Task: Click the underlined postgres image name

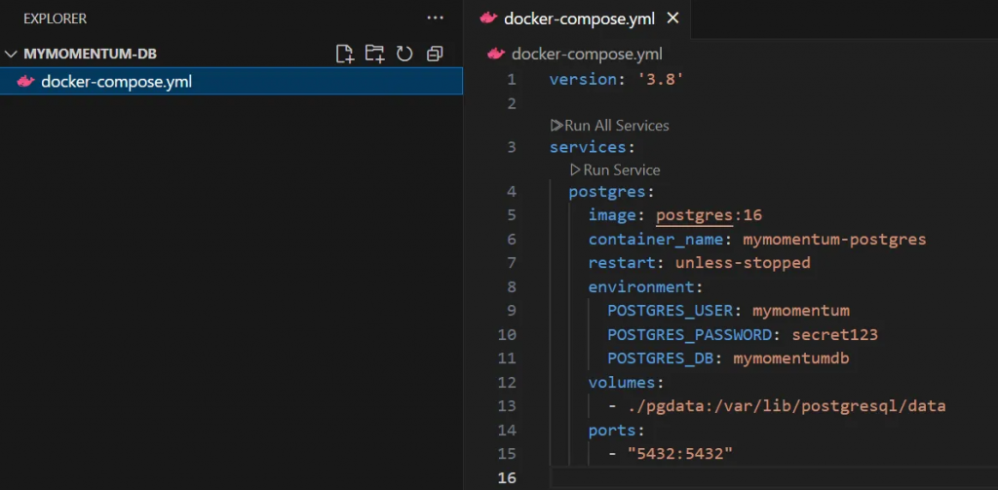Action: [x=694, y=215]
